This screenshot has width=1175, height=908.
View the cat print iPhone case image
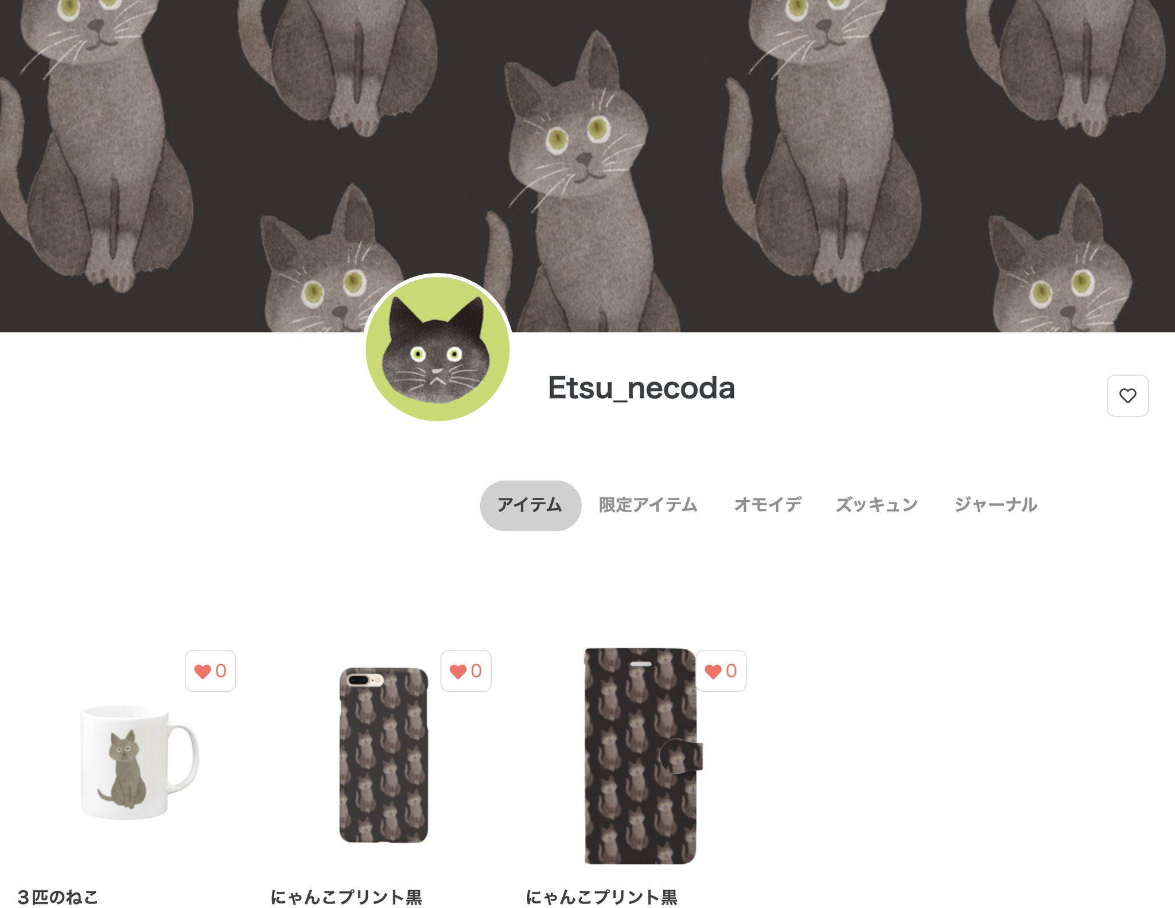pos(383,755)
